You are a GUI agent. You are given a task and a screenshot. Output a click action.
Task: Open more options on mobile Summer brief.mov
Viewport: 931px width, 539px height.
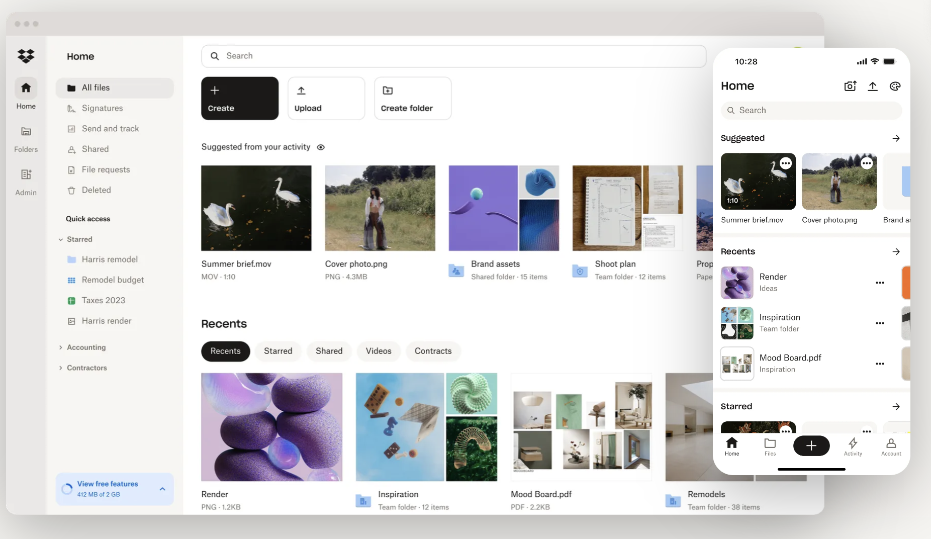[786, 163]
